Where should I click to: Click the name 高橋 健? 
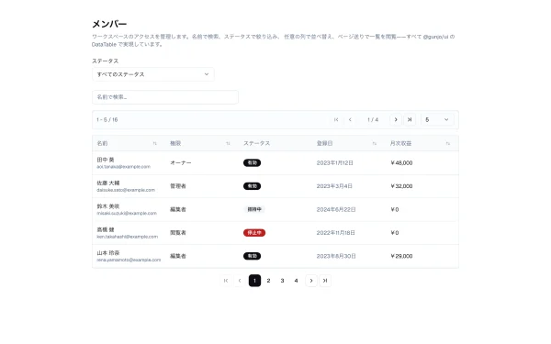pyautogui.click(x=106, y=229)
